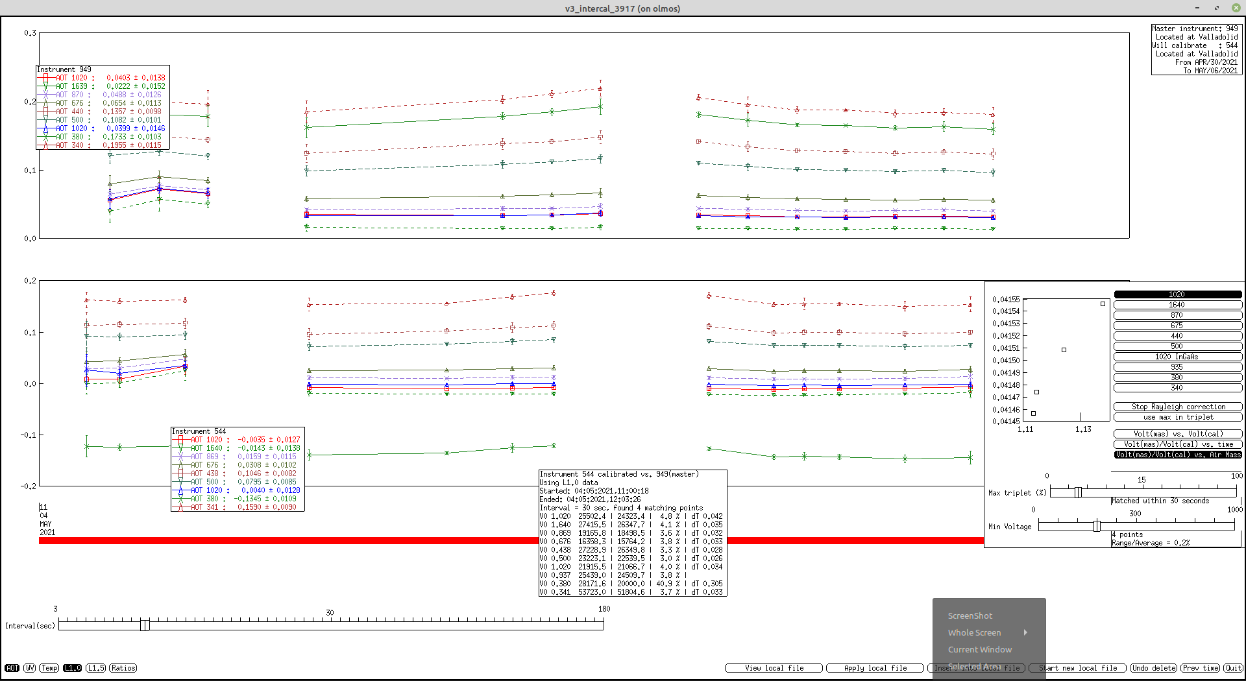Click Undo delete
The image size is (1246, 681).
[x=1153, y=668]
